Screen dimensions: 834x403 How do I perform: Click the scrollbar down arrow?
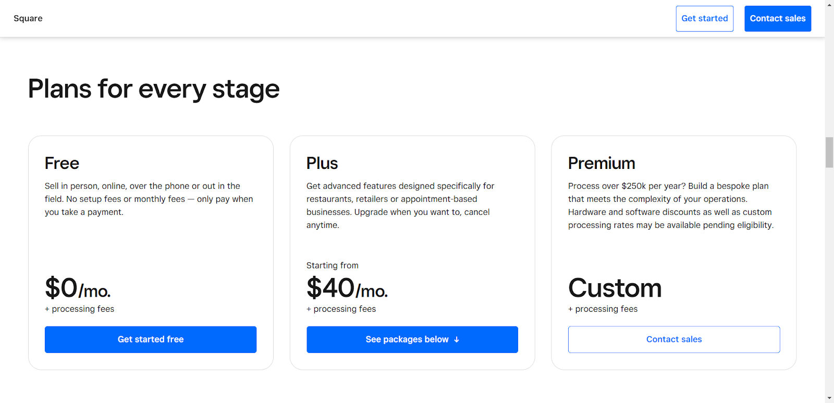click(828, 399)
